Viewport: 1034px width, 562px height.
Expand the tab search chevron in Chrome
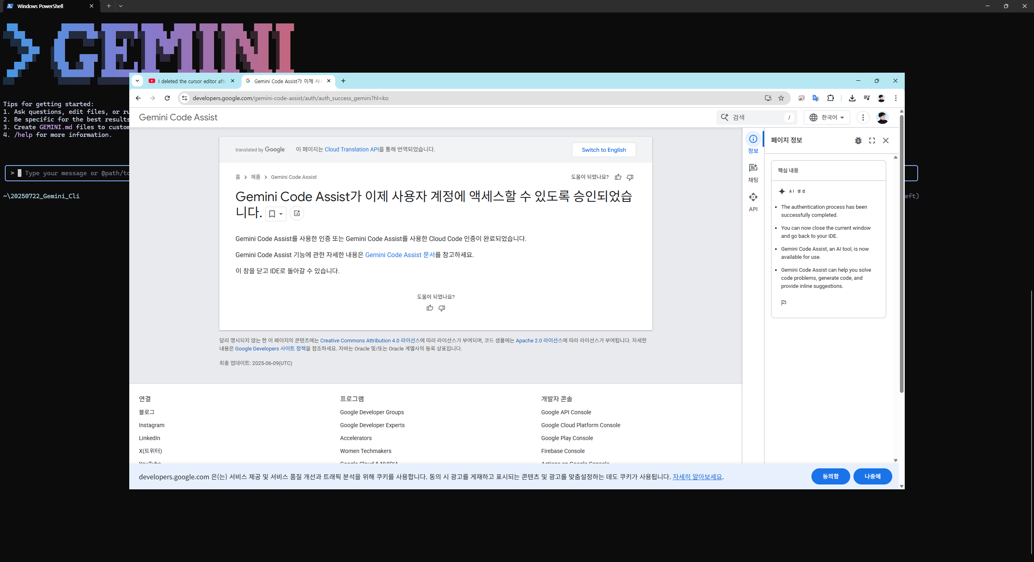click(137, 81)
